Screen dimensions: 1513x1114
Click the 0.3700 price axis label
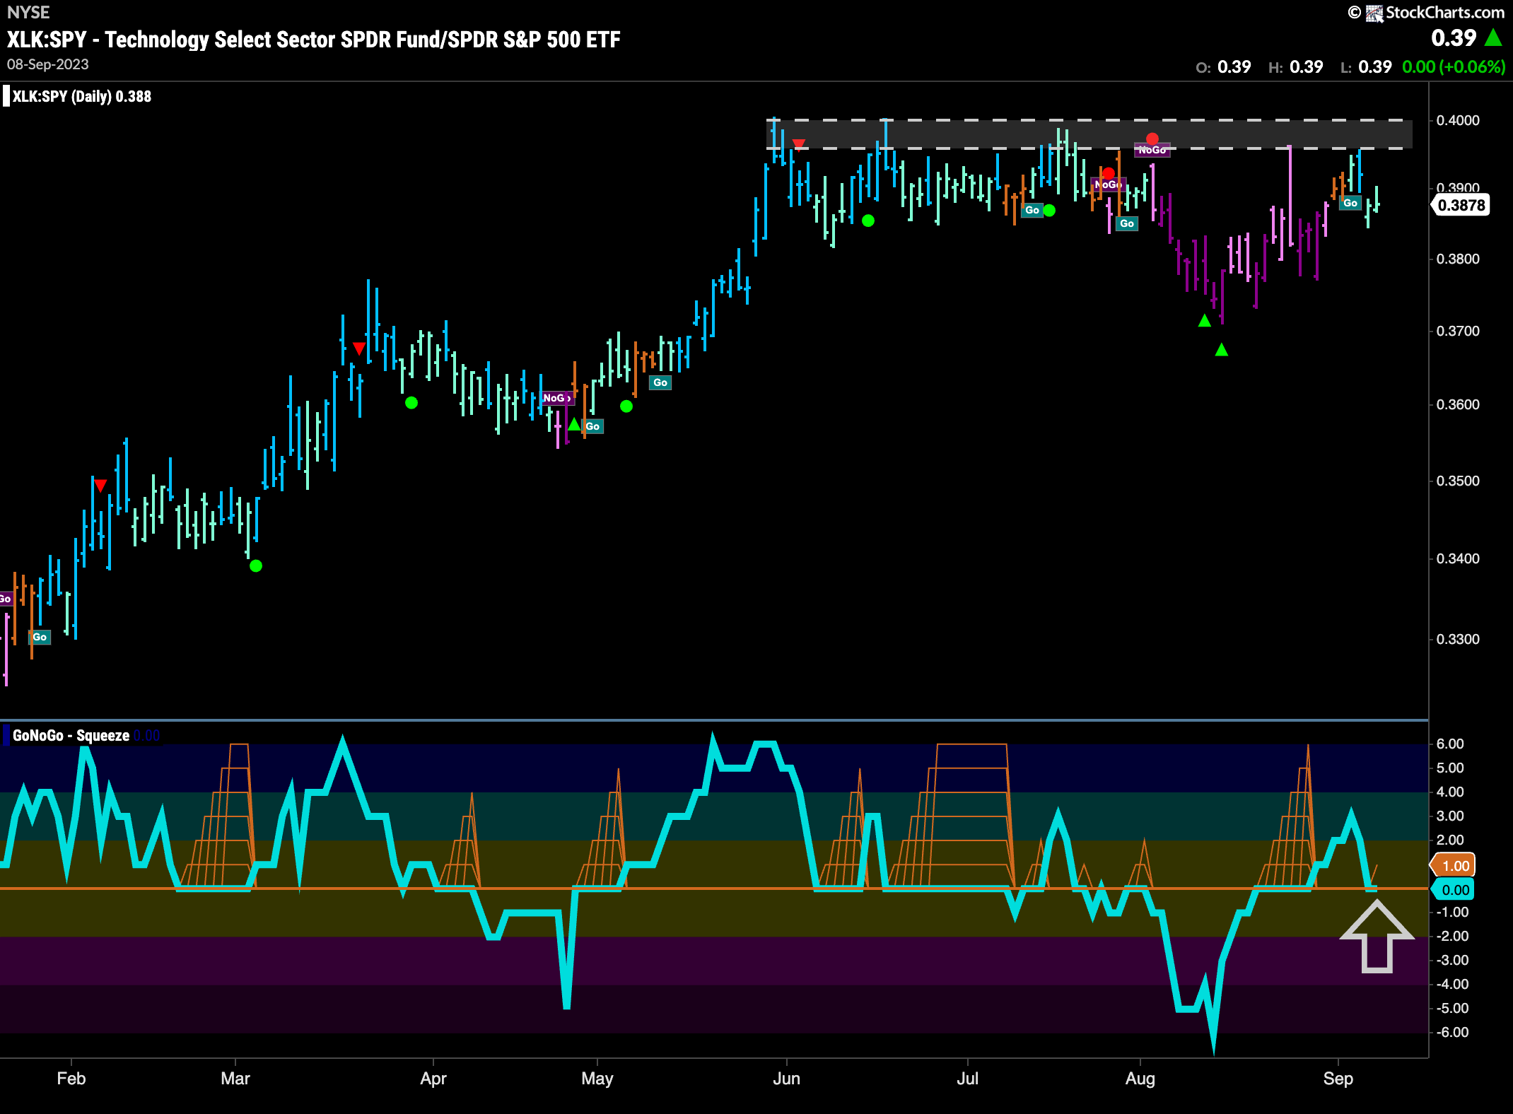(x=1458, y=331)
